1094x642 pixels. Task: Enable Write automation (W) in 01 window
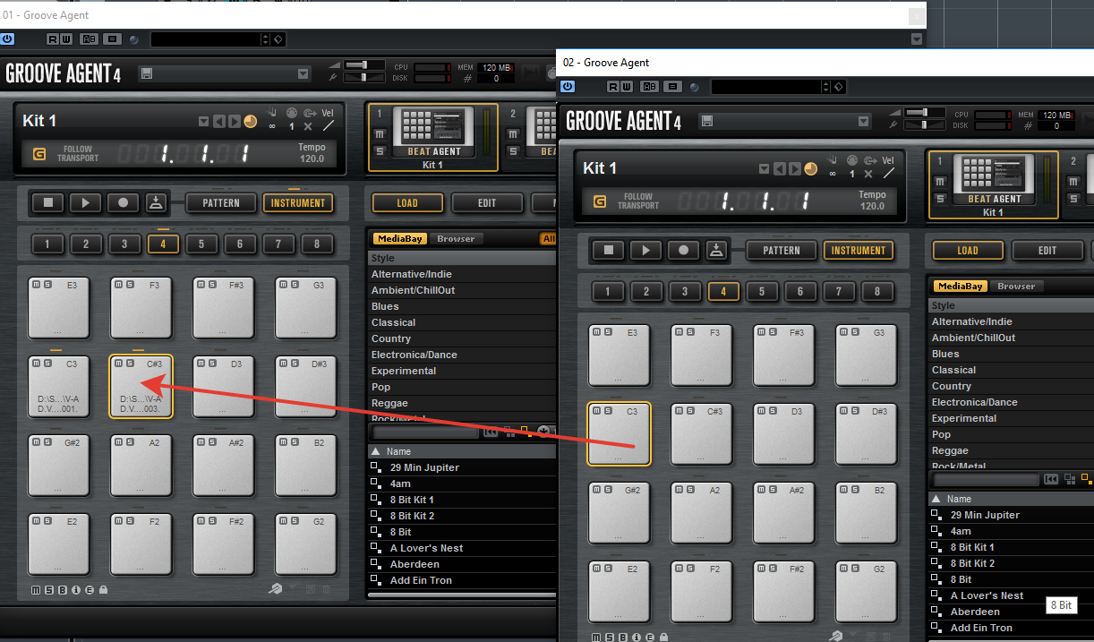pyautogui.click(x=65, y=39)
